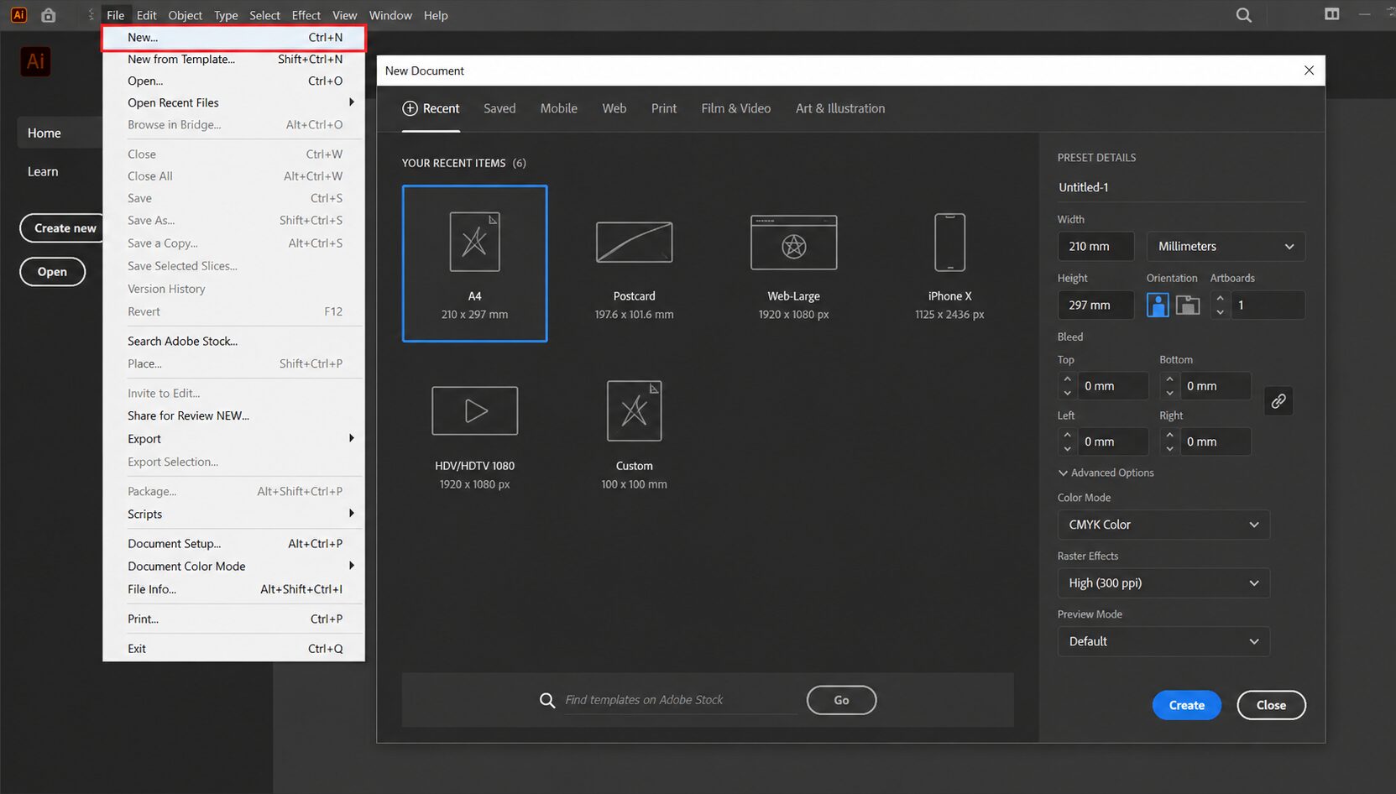The width and height of the screenshot is (1396, 794).
Task: Open the Effect menu
Action: click(x=306, y=15)
